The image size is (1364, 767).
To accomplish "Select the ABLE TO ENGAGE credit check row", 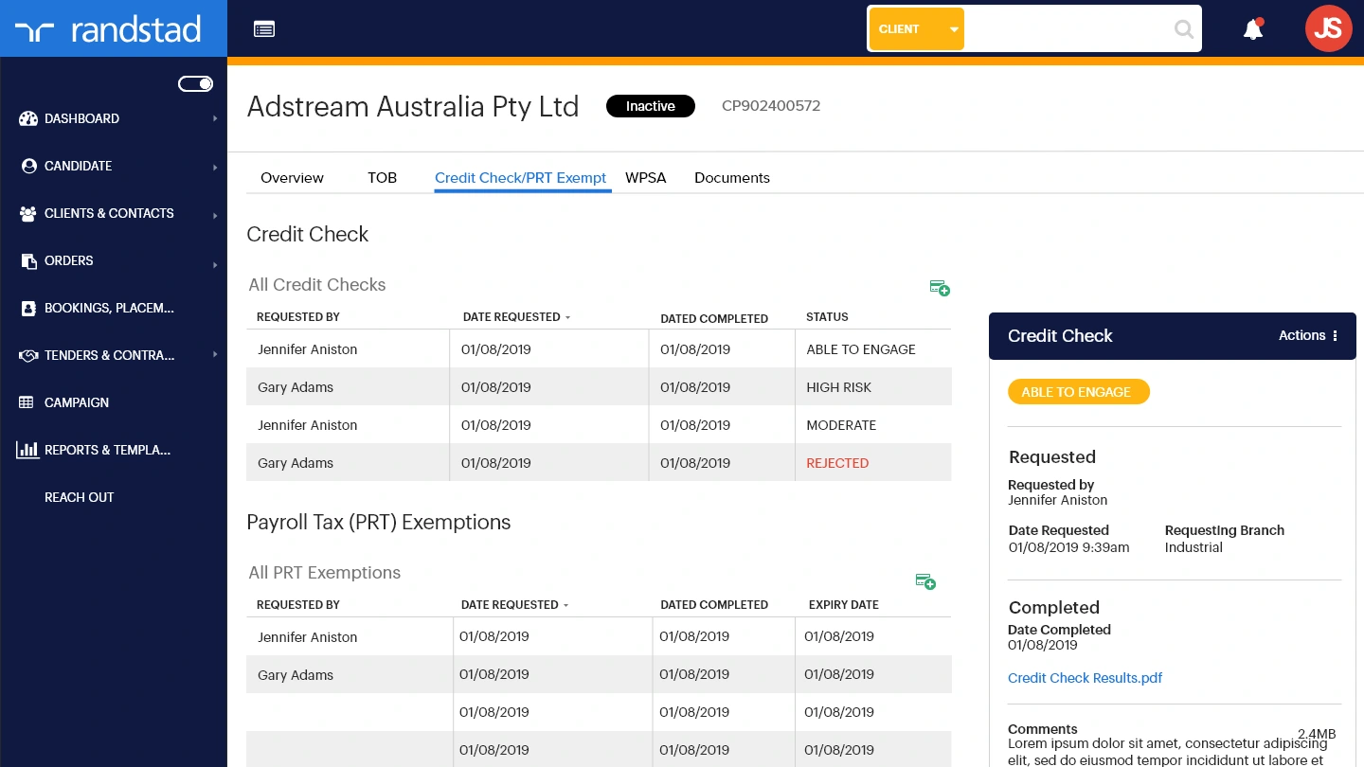I will (599, 349).
